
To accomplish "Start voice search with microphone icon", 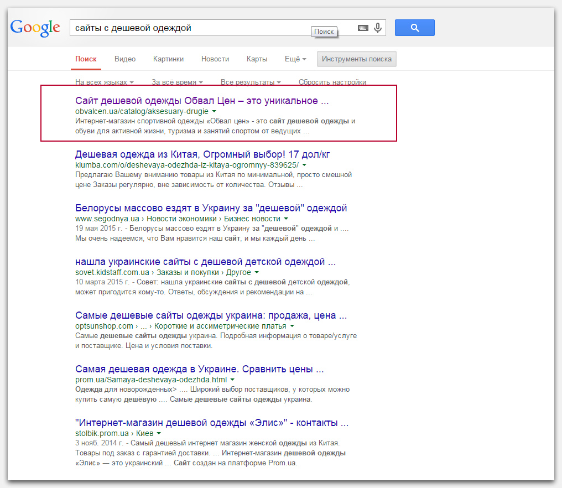I will [x=378, y=28].
